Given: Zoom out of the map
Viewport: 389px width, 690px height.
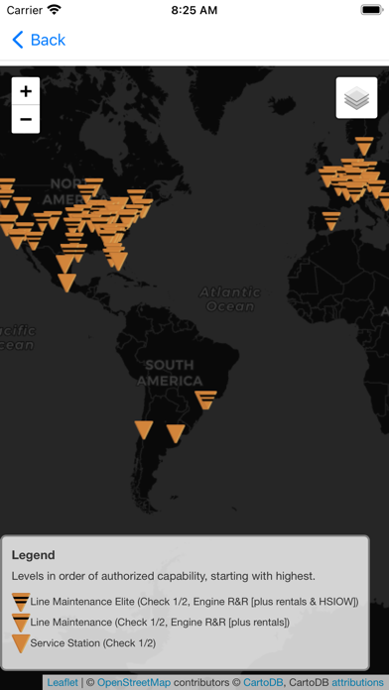Looking at the screenshot, I should pyautogui.click(x=26, y=119).
